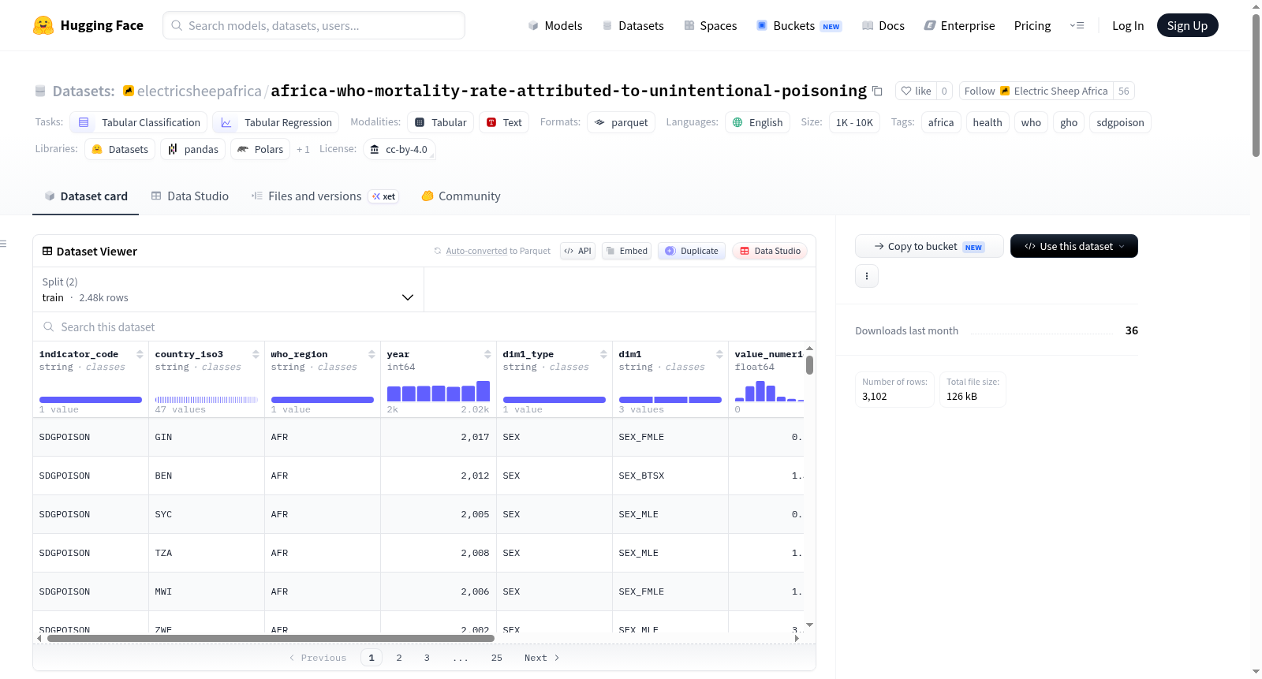Click the Sign Up button
This screenshot has width=1262, height=679.
(1187, 25)
